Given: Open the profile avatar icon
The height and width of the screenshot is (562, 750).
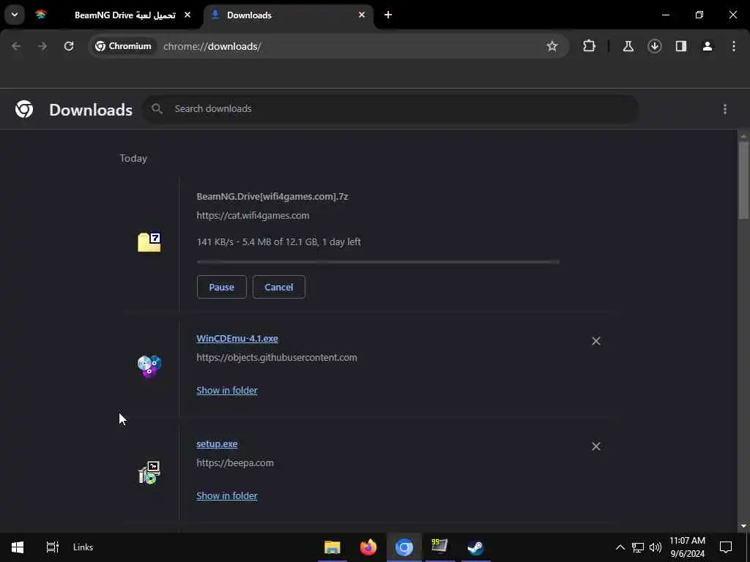Looking at the screenshot, I should pyautogui.click(x=707, y=46).
